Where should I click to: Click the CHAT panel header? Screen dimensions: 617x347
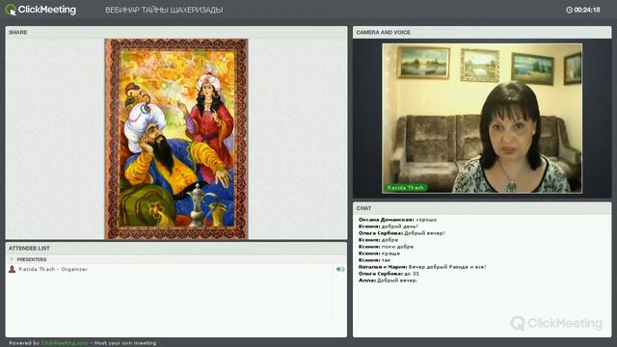click(482, 208)
